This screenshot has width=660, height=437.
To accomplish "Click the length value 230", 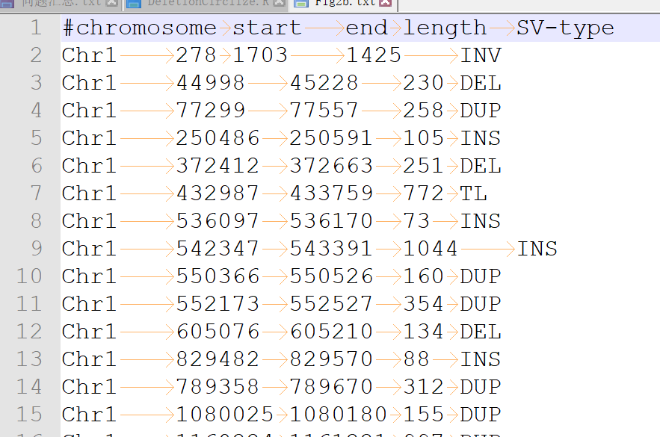I will pos(424,83).
